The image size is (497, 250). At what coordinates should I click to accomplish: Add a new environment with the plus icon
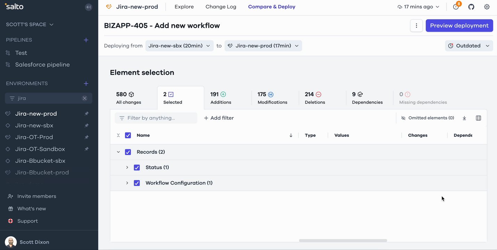click(x=86, y=84)
